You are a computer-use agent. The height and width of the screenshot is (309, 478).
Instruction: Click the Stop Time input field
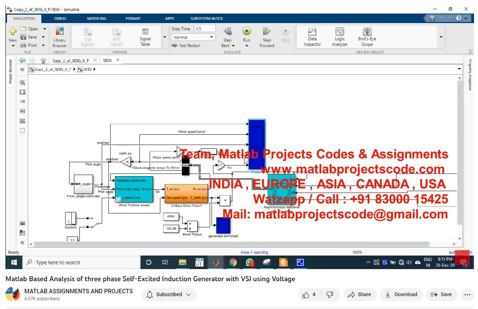(205, 29)
